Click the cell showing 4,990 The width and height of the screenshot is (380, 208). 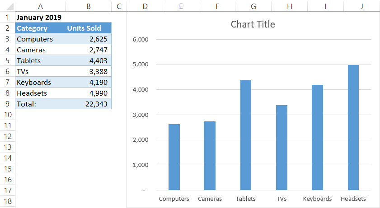89,93
